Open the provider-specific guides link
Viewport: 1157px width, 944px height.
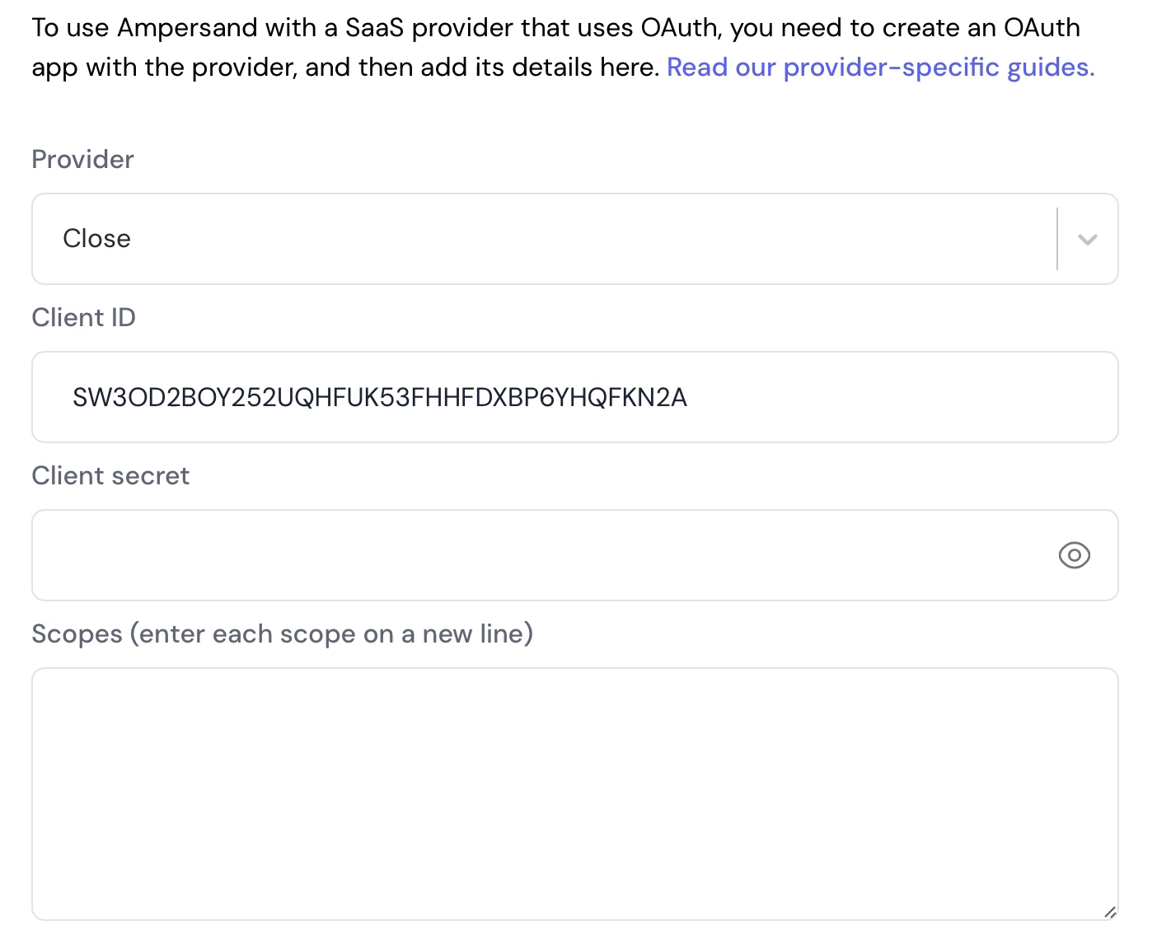(x=880, y=67)
